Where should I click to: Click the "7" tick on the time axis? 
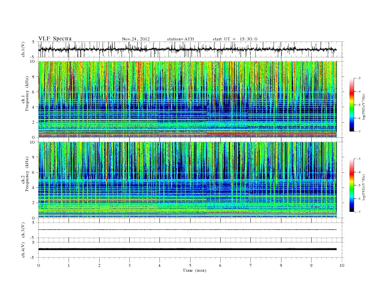click(251, 265)
